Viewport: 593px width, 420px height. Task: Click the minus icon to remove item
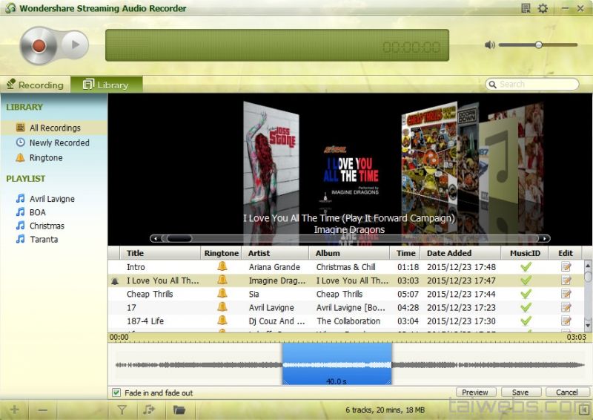click(42, 409)
